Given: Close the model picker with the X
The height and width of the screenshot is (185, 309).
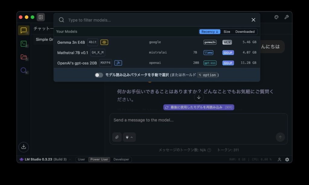Looking at the screenshot, I should click(x=253, y=20).
